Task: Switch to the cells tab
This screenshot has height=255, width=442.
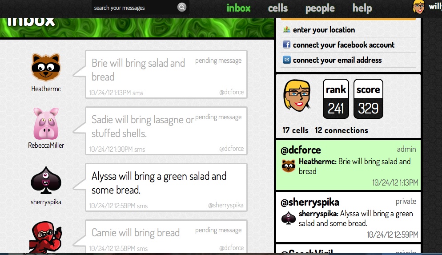Action: [277, 8]
